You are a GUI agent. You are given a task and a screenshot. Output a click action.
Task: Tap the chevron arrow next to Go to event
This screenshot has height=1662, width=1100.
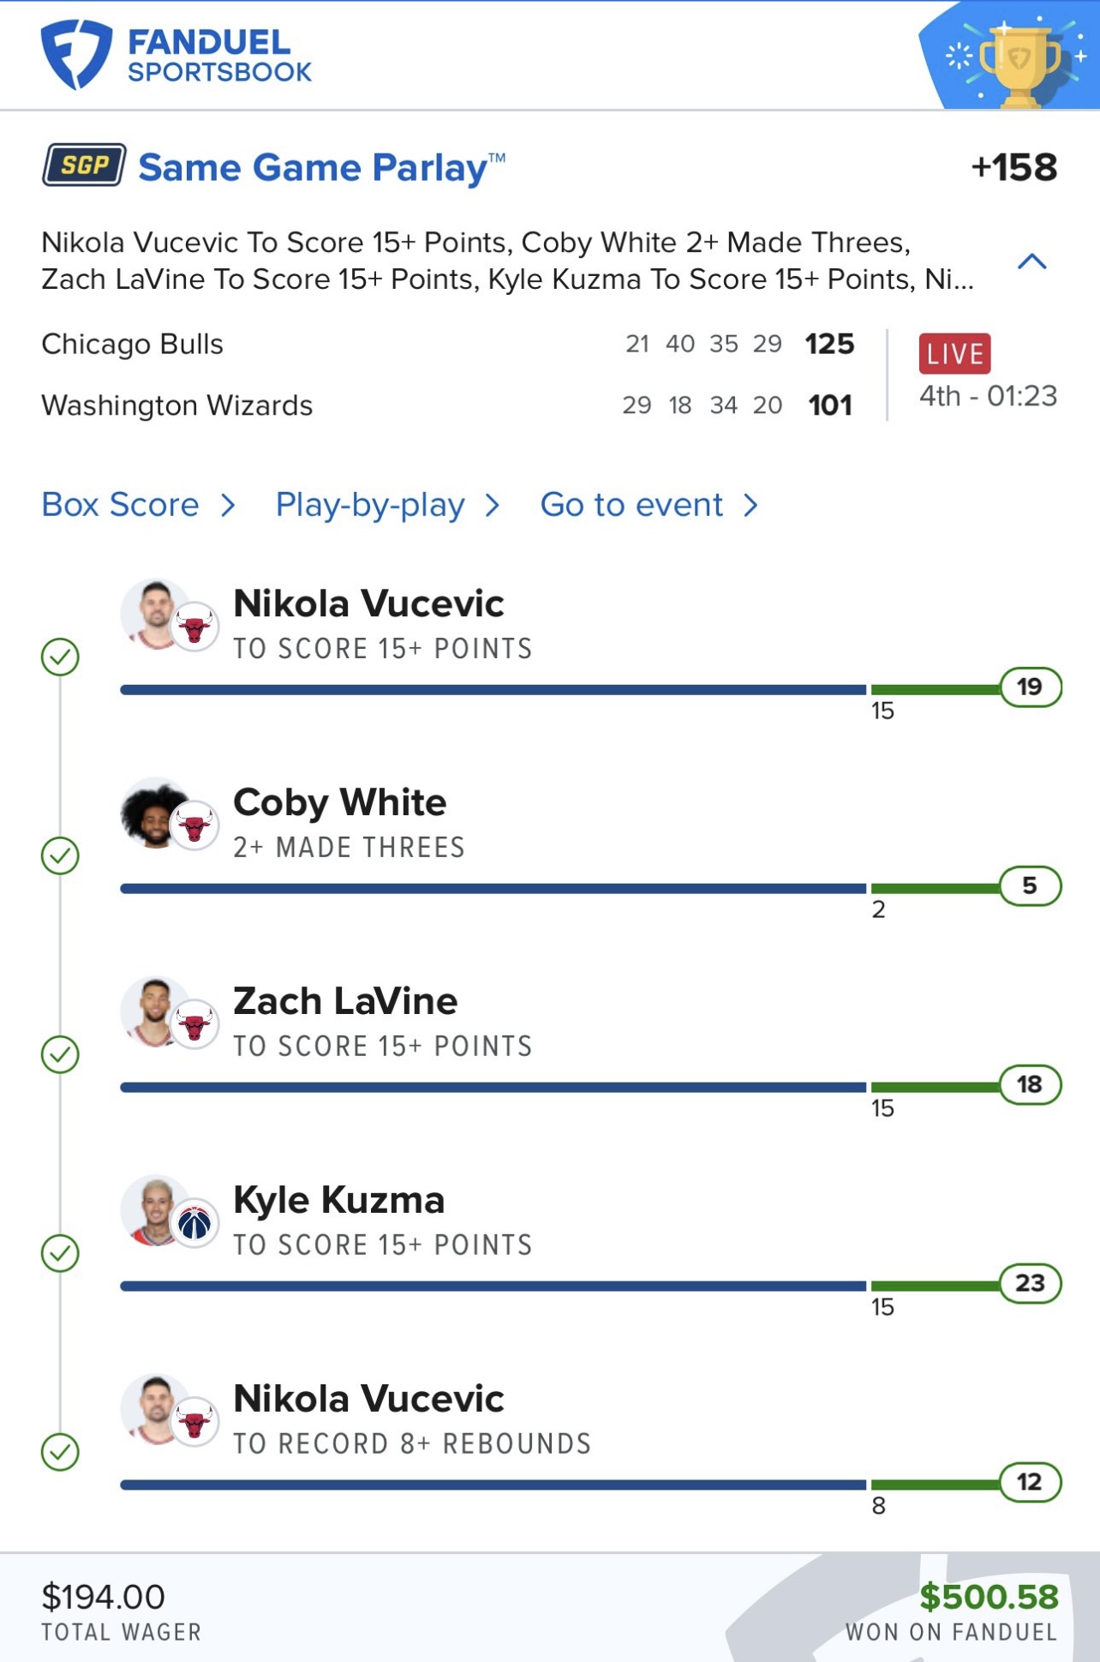pos(750,506)
